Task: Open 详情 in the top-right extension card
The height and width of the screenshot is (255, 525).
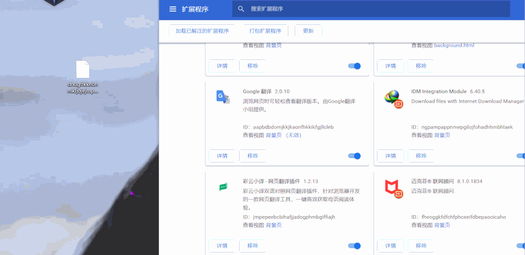Action: pyautogui.click(x=391, y=66)
